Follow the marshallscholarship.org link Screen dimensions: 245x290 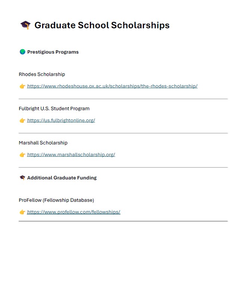pos(71,155)
